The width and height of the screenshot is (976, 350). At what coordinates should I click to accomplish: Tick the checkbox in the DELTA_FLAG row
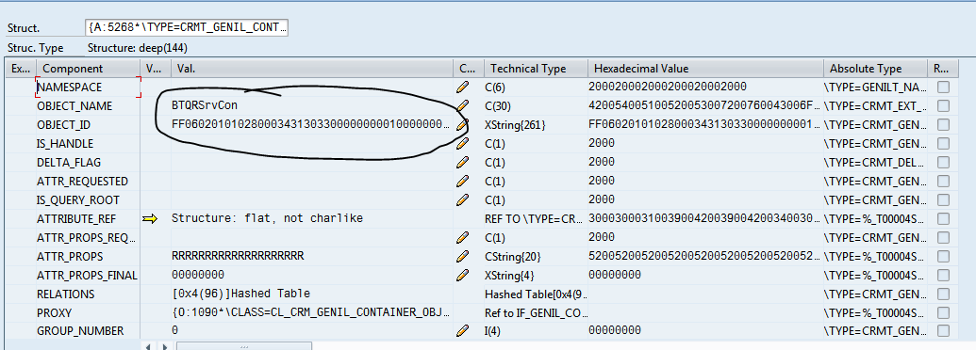pyautogui.click(x=943, y=163)
